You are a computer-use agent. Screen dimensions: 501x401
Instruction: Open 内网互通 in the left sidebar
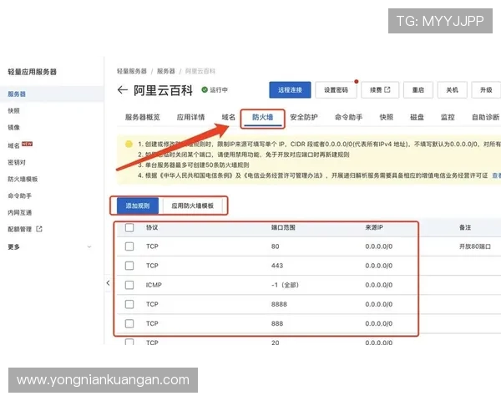(x=20, y=212)
